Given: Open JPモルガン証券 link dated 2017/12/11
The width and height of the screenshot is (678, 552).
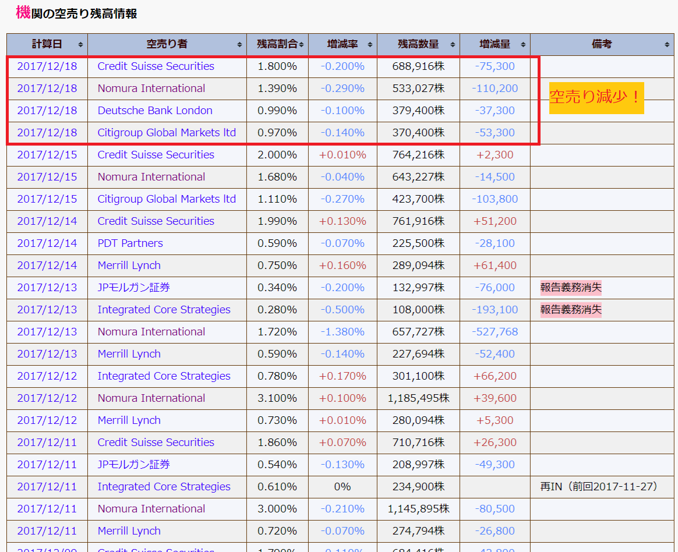Looking at the screenshot, I should click(x=133, y=464).
